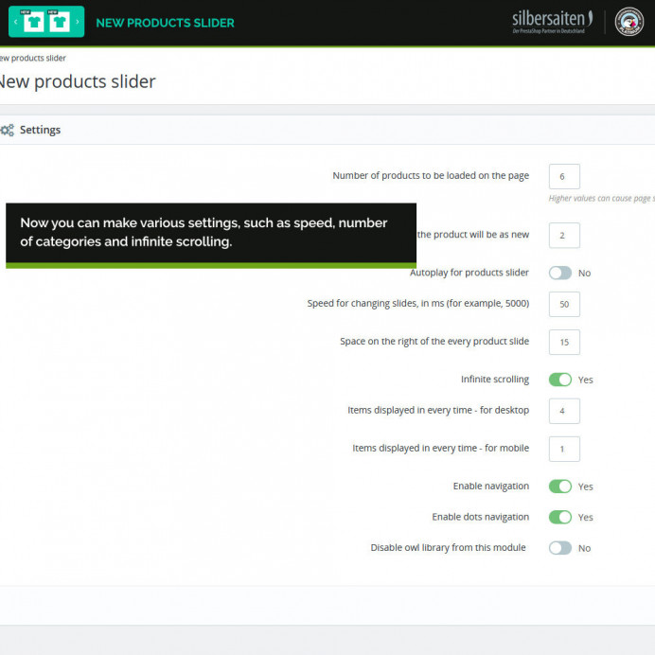
Task: Toggle Autoplay for products slider switch
Action: click(x=560, y=273)
